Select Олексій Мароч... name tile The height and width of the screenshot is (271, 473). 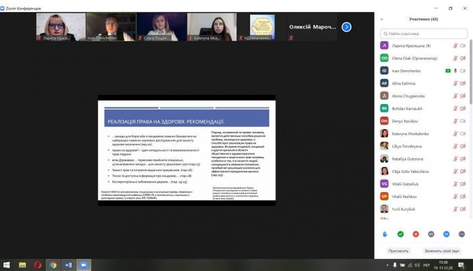(x=312, y=27)
